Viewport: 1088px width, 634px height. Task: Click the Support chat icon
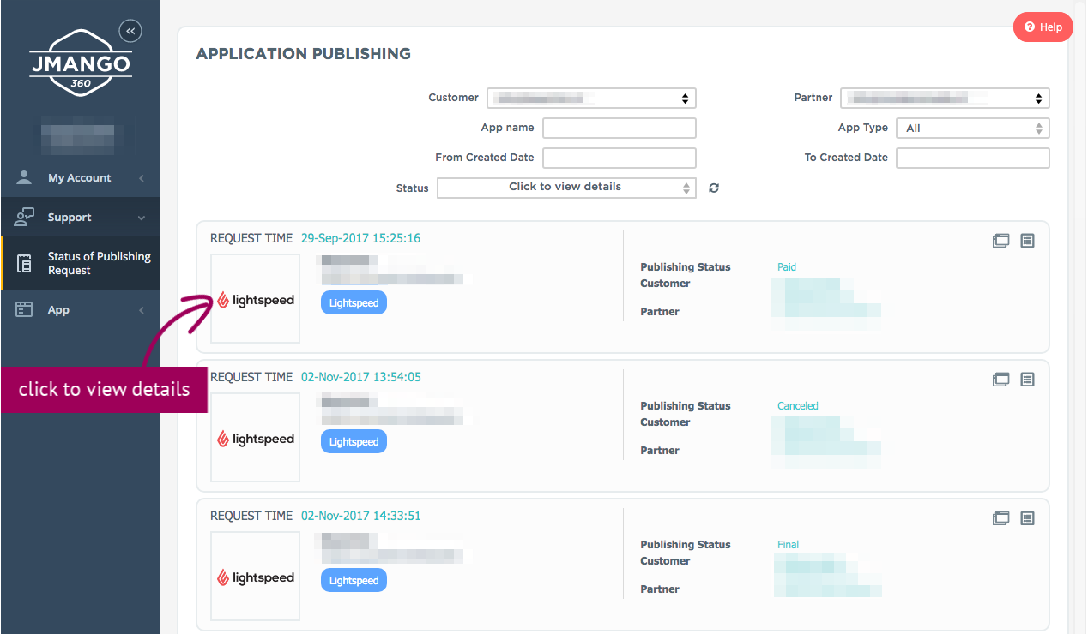click(x=24, y=217)
